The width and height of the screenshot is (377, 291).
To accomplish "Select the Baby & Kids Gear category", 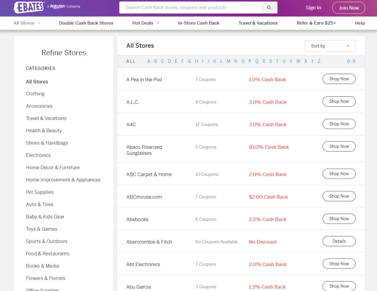I will point(45,217).
